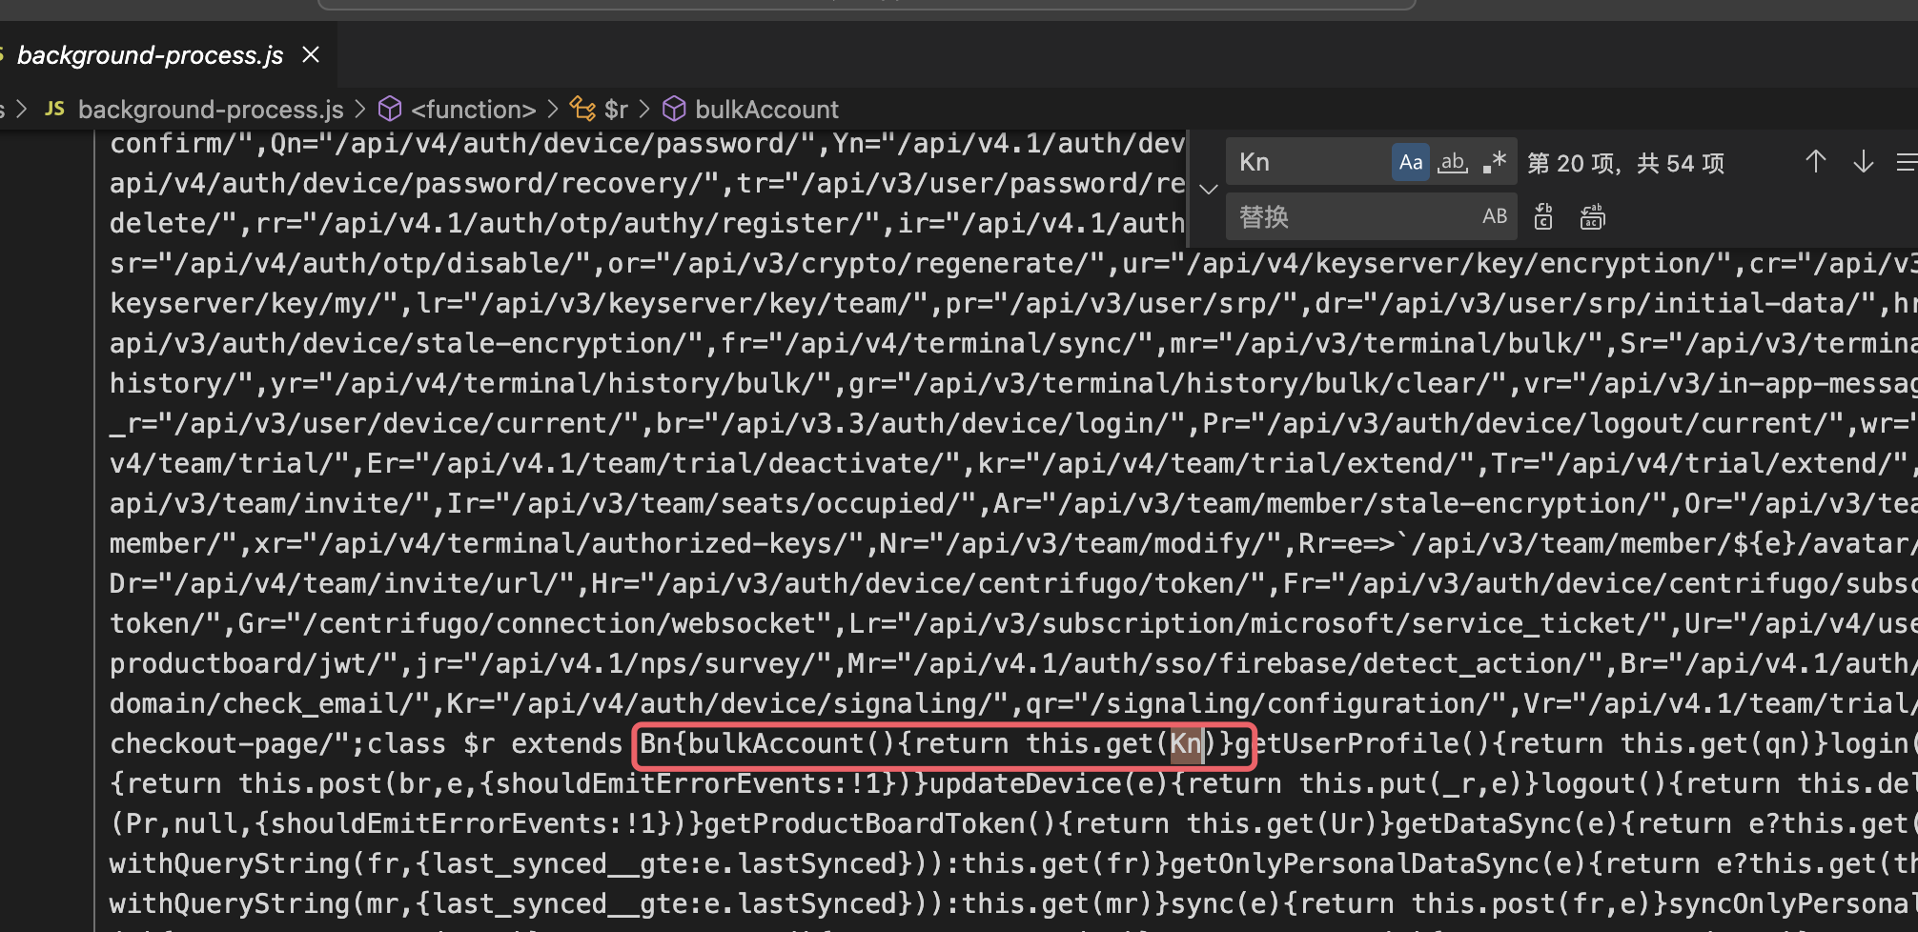
Task: Click the Replace icon next to replace field
Action: (x=1542, y=216)
